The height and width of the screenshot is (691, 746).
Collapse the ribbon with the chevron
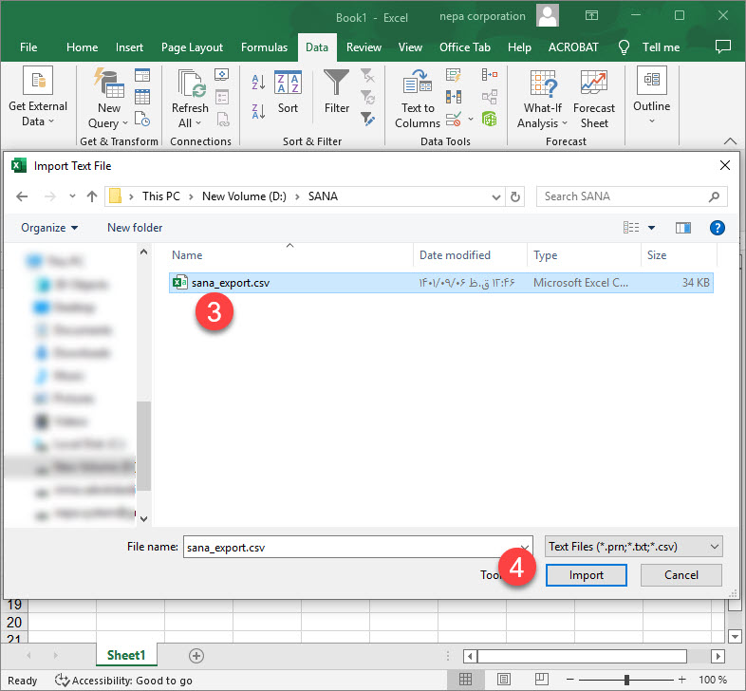(730, 140)
